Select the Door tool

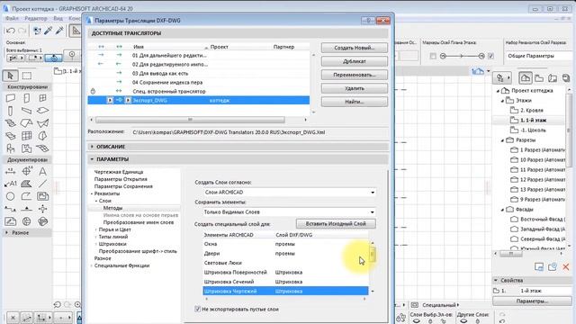point(26,98)
